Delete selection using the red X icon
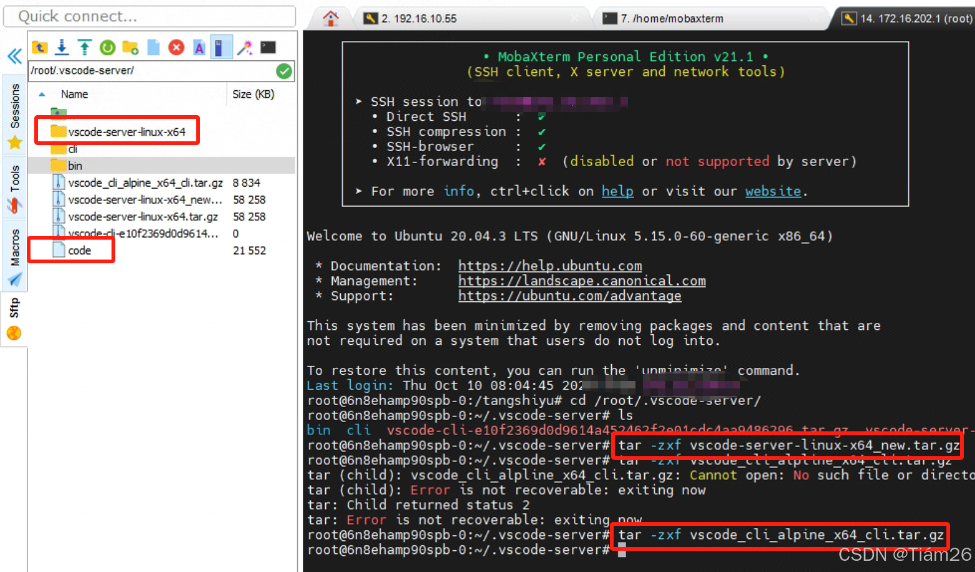This screenshot has height=572, width=975. coord(176,47)
